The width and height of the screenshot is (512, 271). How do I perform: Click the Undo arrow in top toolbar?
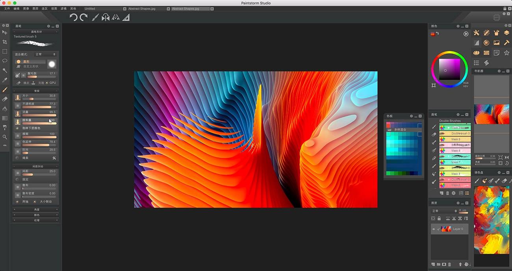click(73, 17)
